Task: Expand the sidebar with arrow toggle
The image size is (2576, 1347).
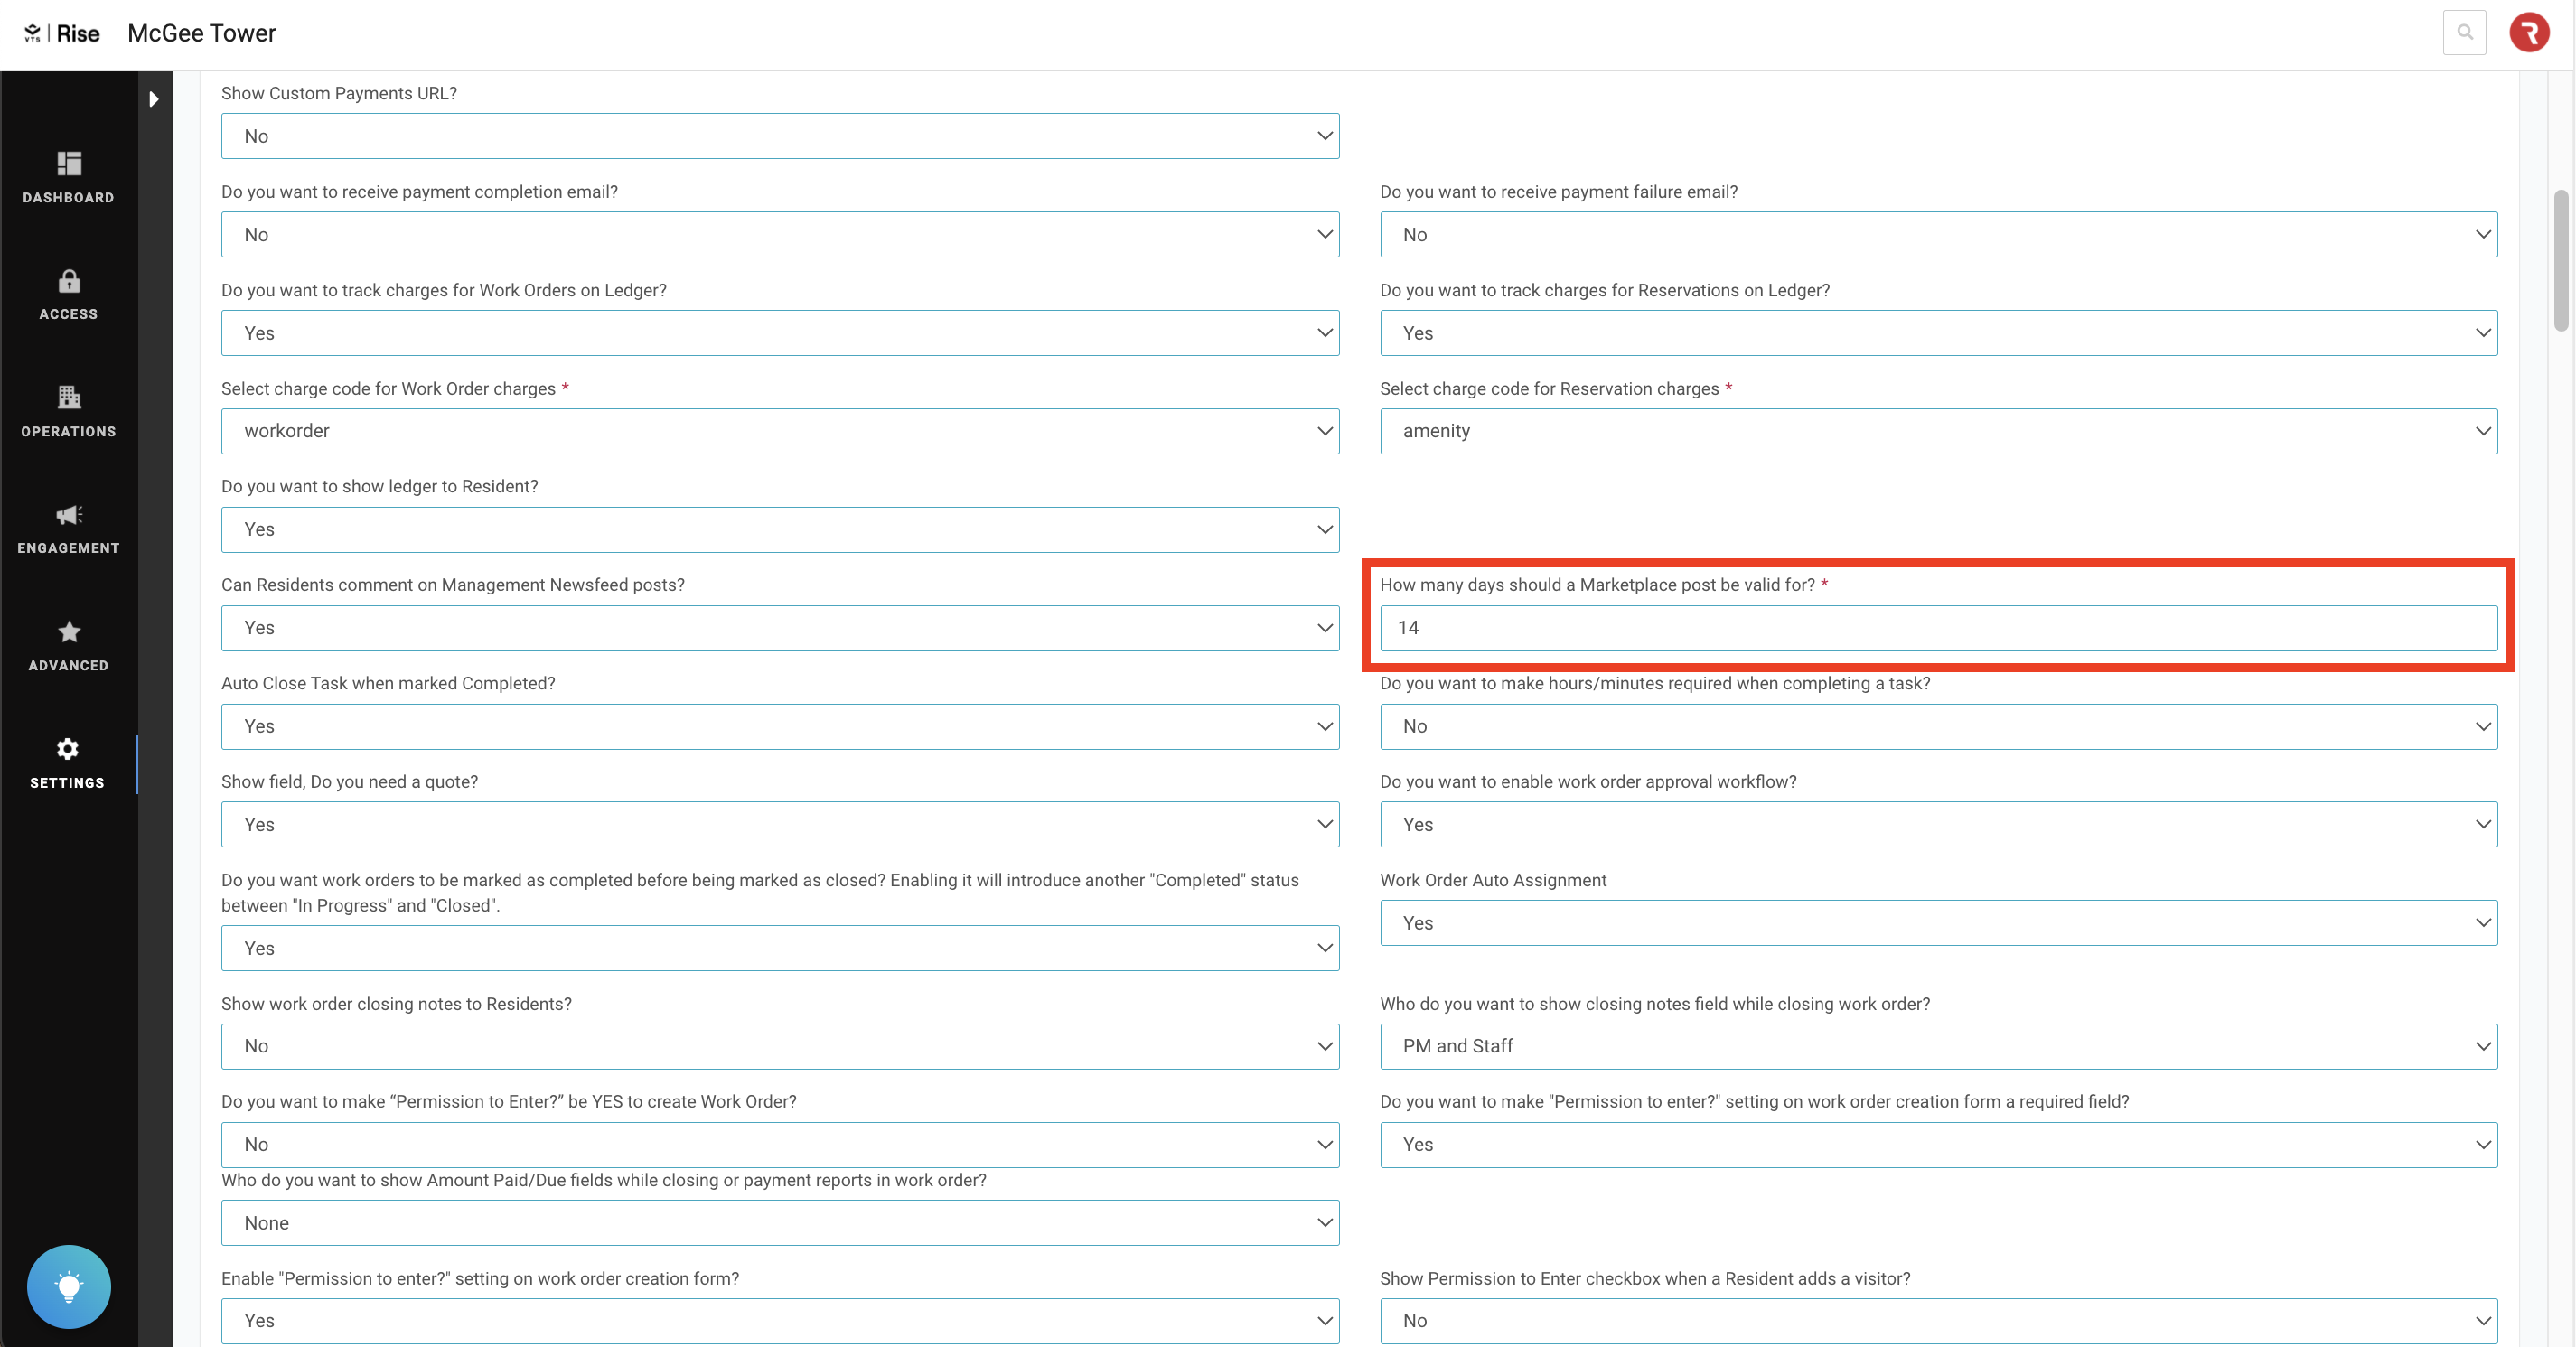Action: [x=154, y=99]
